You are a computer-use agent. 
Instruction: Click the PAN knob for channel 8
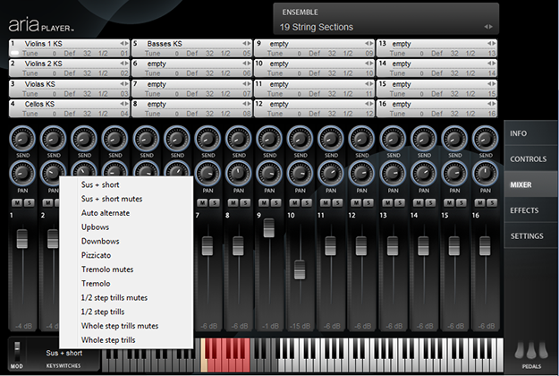pyautogui.click(x=239, y=174)
